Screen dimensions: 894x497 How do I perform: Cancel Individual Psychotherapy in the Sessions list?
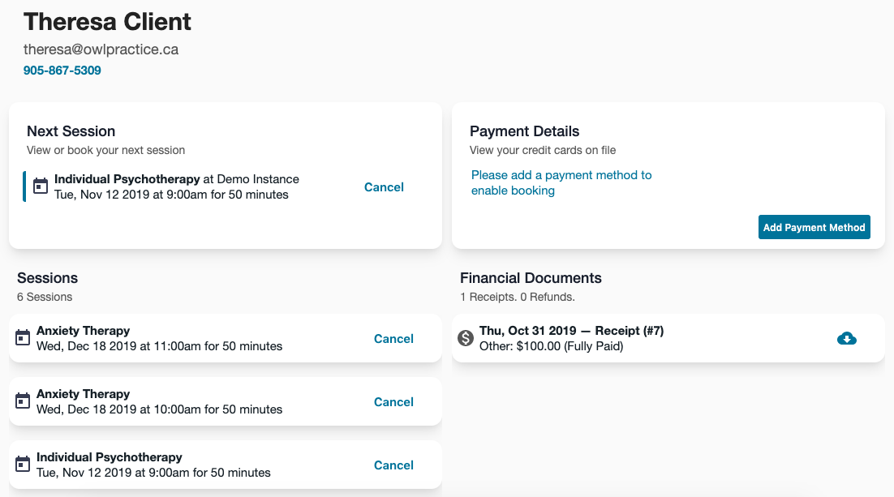393,465
